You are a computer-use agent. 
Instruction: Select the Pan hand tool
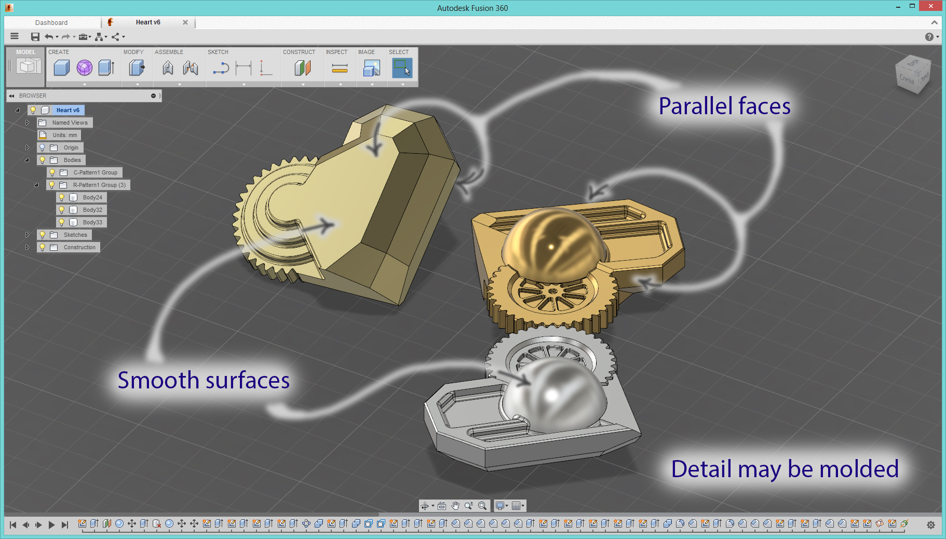point(455,506)
